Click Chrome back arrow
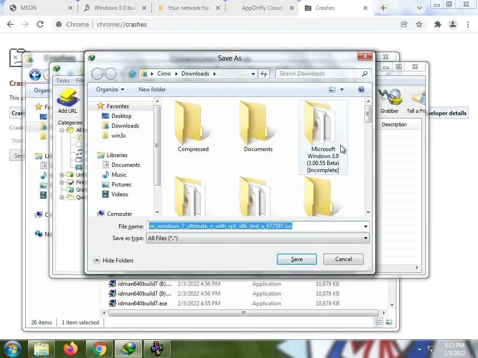This screenshot has height=358, width=478. tap(10, 24)
